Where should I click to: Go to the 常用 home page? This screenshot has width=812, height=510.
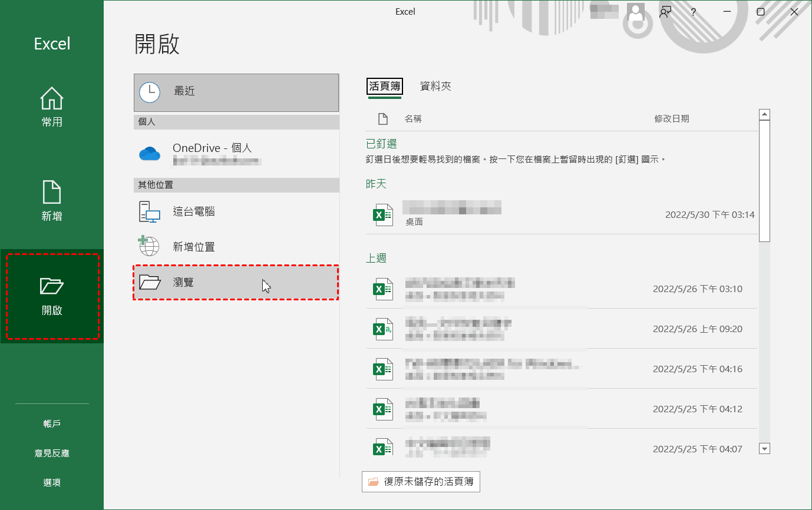tap(52, 107)
